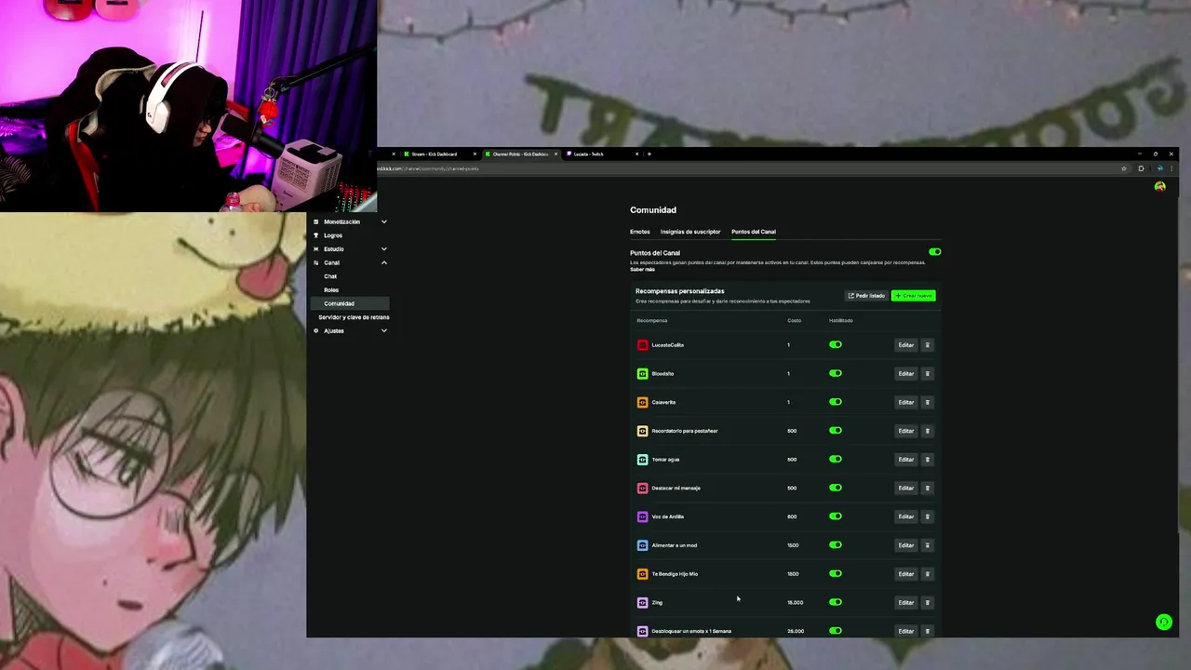Click Editar for the Zing reward
The width and height of the screenshot is (1191, 670).
coord(906,603)
